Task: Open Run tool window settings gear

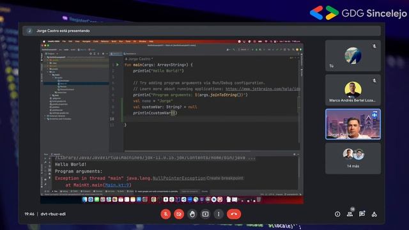Action: pyautogui.click(x=295, y=155)
